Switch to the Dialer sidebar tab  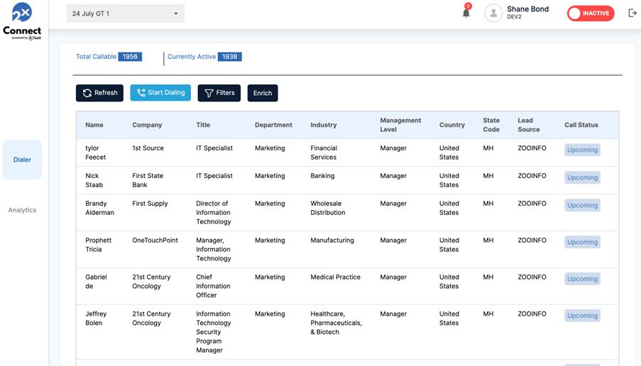[22, 160]
